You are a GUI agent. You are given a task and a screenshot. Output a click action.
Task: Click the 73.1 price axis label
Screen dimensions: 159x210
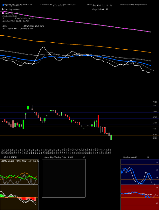click(x=154, y=106)
